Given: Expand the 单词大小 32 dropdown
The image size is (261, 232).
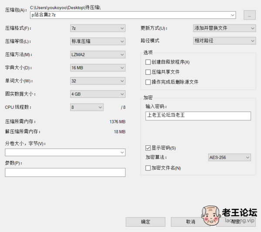Looking at the screenshot, I should (x=98, y=81).
